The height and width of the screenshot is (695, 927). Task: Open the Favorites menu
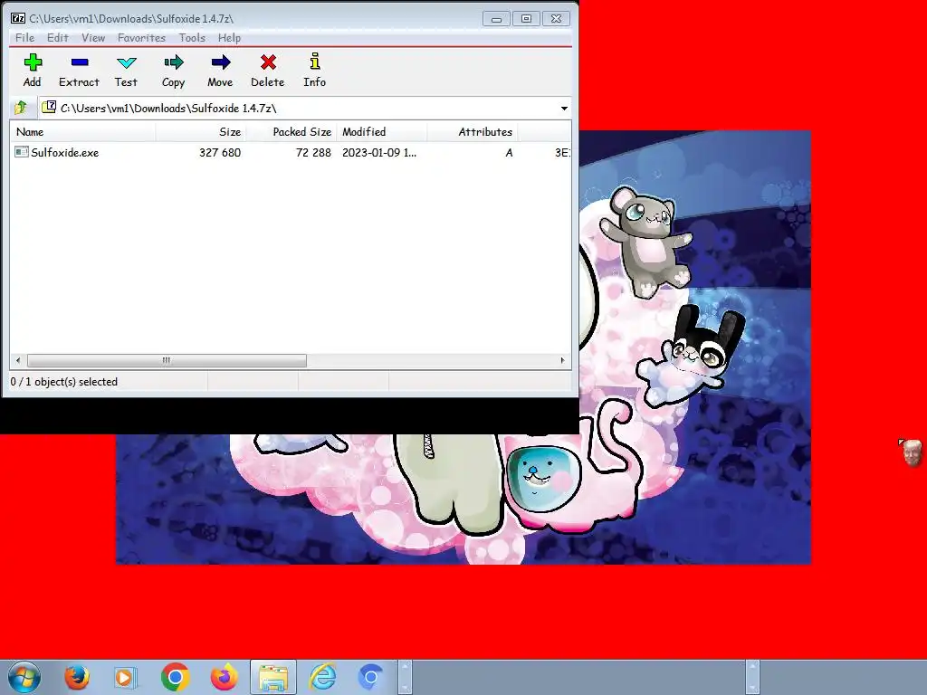tap(141, 38)
